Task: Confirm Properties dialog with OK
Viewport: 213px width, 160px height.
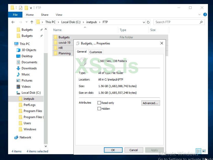Action: pos(113,150)
